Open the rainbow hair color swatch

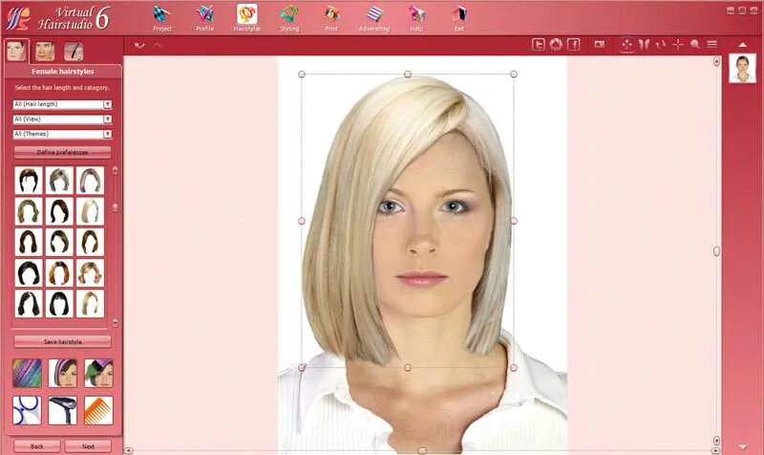pyautogui.click(x=27, y=373)
